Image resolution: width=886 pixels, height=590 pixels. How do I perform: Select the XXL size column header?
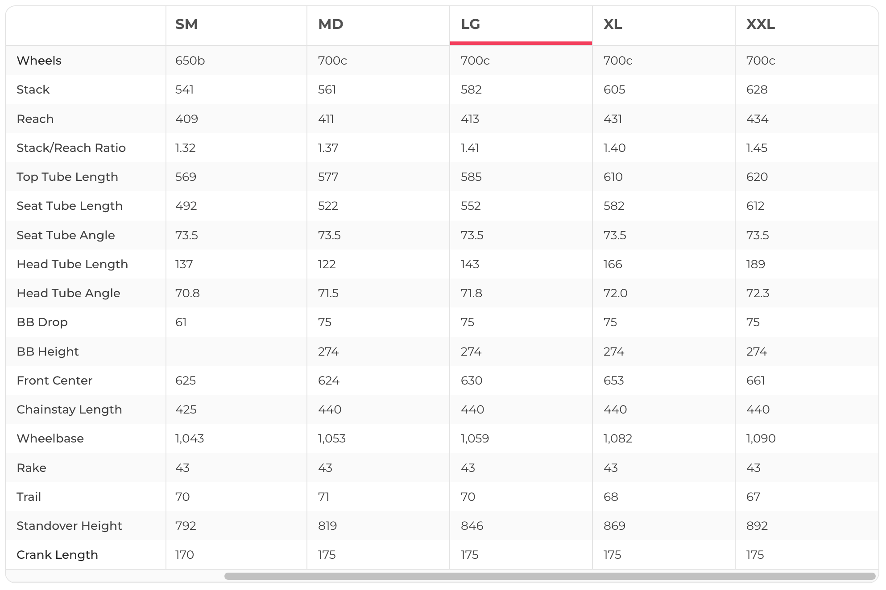pyautogui.click(x=761, y=25)
